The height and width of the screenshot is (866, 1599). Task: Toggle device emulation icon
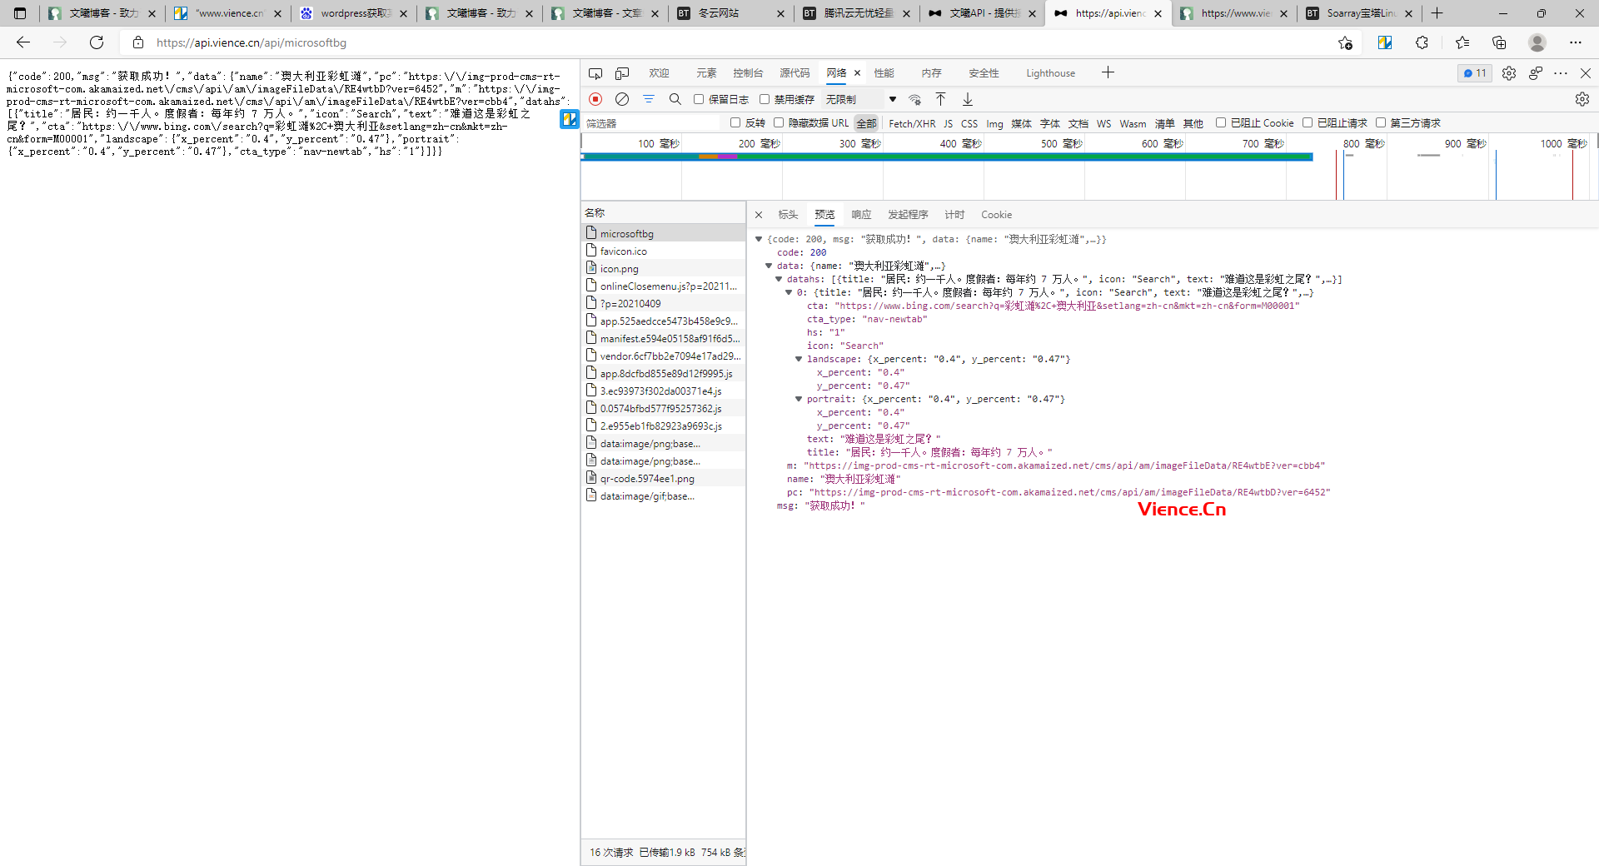tap(622, 73)
